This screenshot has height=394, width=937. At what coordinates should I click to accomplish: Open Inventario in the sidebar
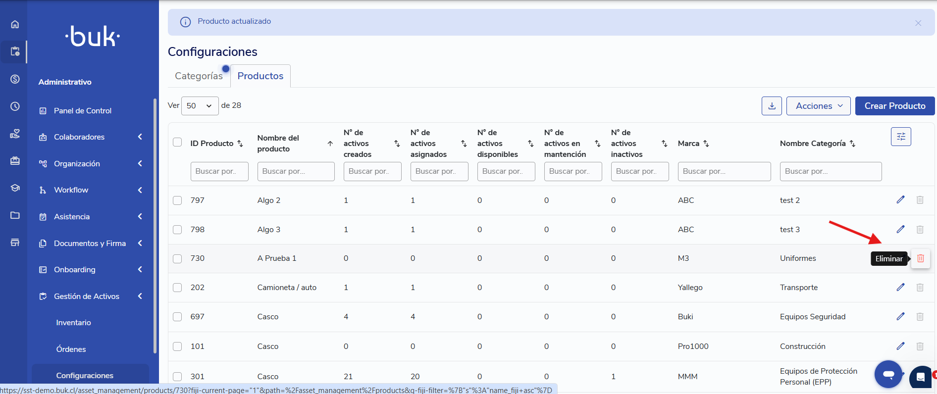73,323
